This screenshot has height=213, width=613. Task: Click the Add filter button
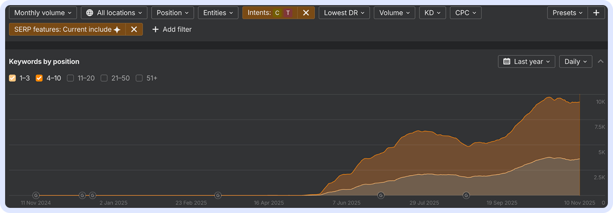click(x=172, y=30)
